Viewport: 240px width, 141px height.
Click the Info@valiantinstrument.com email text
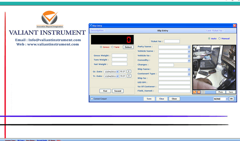pos(55,40)
